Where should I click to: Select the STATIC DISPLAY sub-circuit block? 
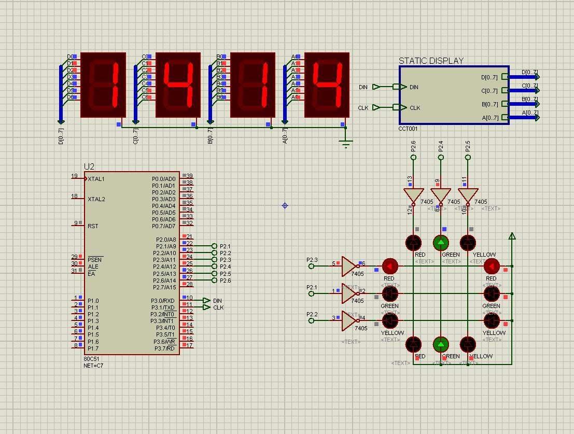(454, 95)
